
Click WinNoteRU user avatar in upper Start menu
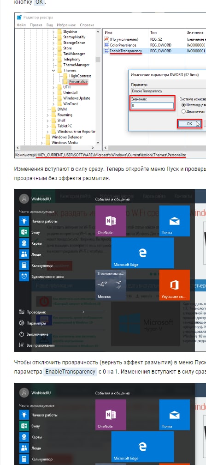(x=24, y=199)
